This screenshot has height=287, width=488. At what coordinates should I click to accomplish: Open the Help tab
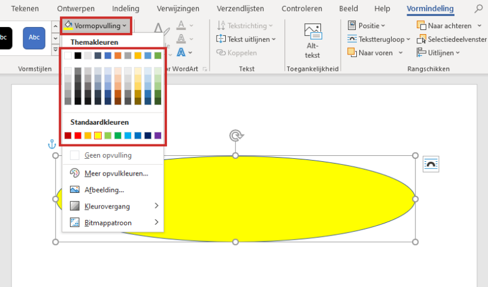coord(382,9)
